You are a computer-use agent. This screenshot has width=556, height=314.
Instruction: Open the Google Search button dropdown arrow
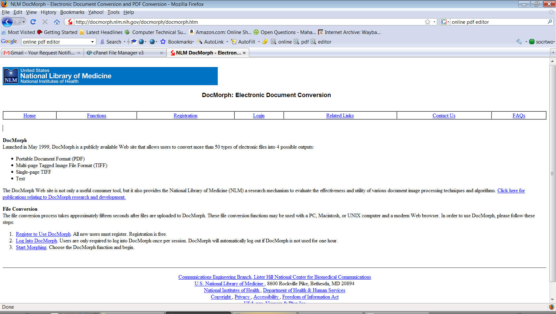pyautogui.click(x=124, y=42)
